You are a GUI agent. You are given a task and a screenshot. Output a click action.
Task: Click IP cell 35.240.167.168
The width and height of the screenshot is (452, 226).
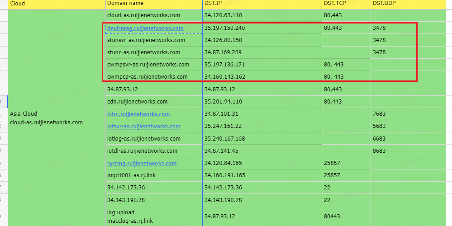click(x=262, y=139)
